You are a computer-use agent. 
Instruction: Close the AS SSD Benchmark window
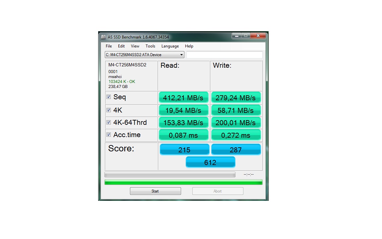pos(258,36)
